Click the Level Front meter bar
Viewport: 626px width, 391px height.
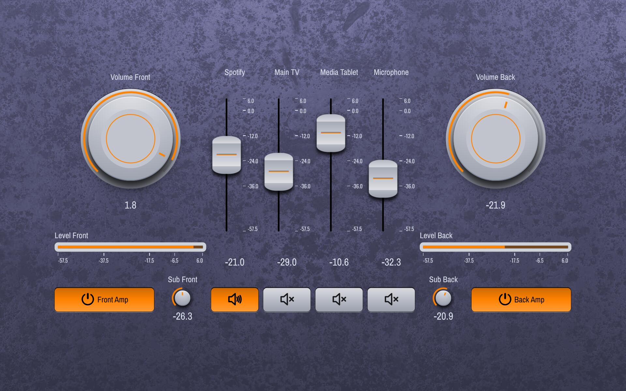[130, 247]
